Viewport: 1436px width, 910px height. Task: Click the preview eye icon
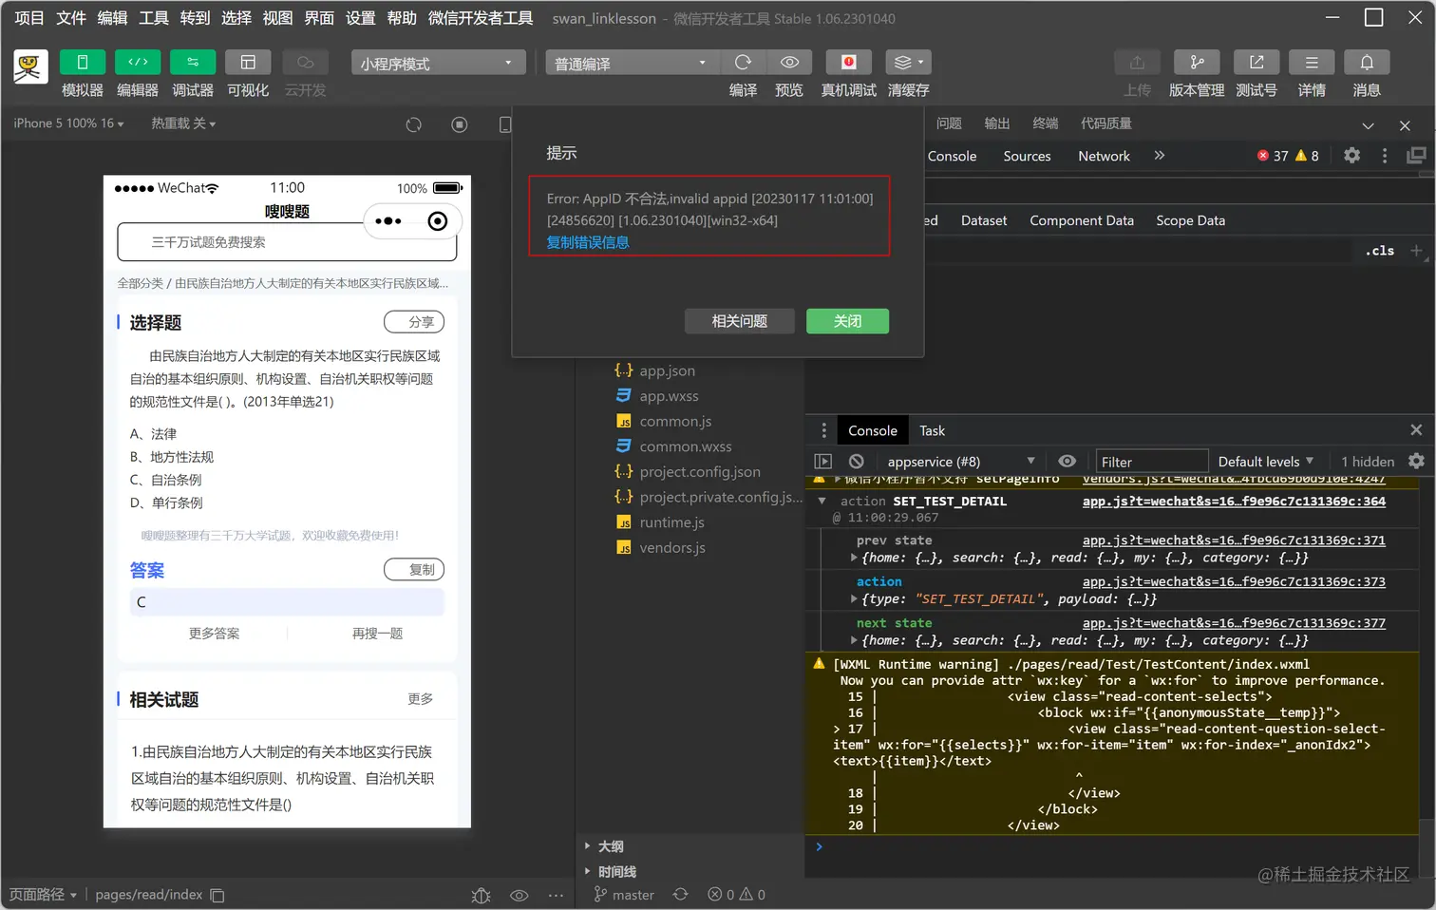point(789,62)
